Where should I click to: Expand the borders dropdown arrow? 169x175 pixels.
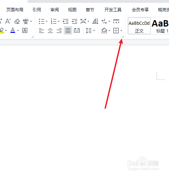121,31
